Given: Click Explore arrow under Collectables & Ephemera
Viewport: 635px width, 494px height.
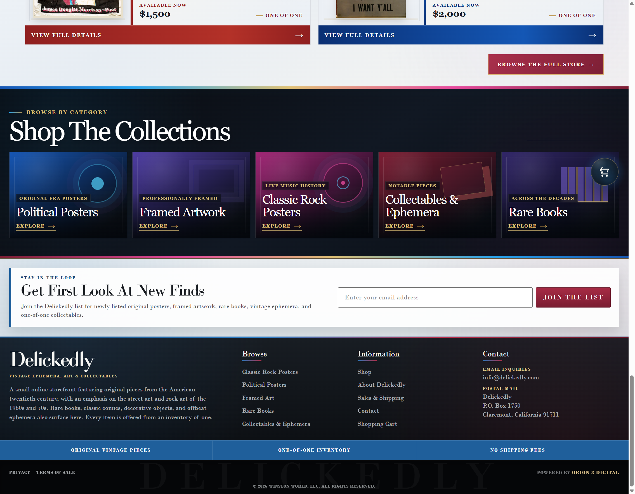Looking at the screenshot, I should tap(421, 226).
